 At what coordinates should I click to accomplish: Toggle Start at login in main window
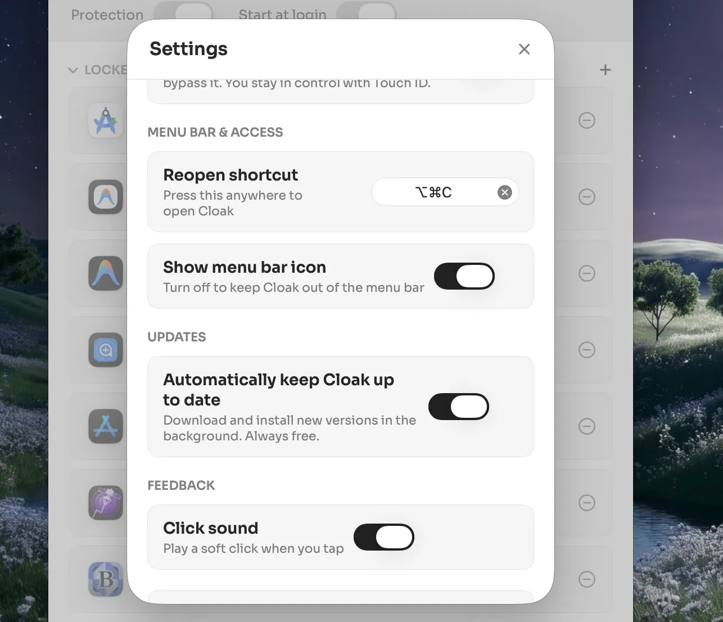(366, 13)
